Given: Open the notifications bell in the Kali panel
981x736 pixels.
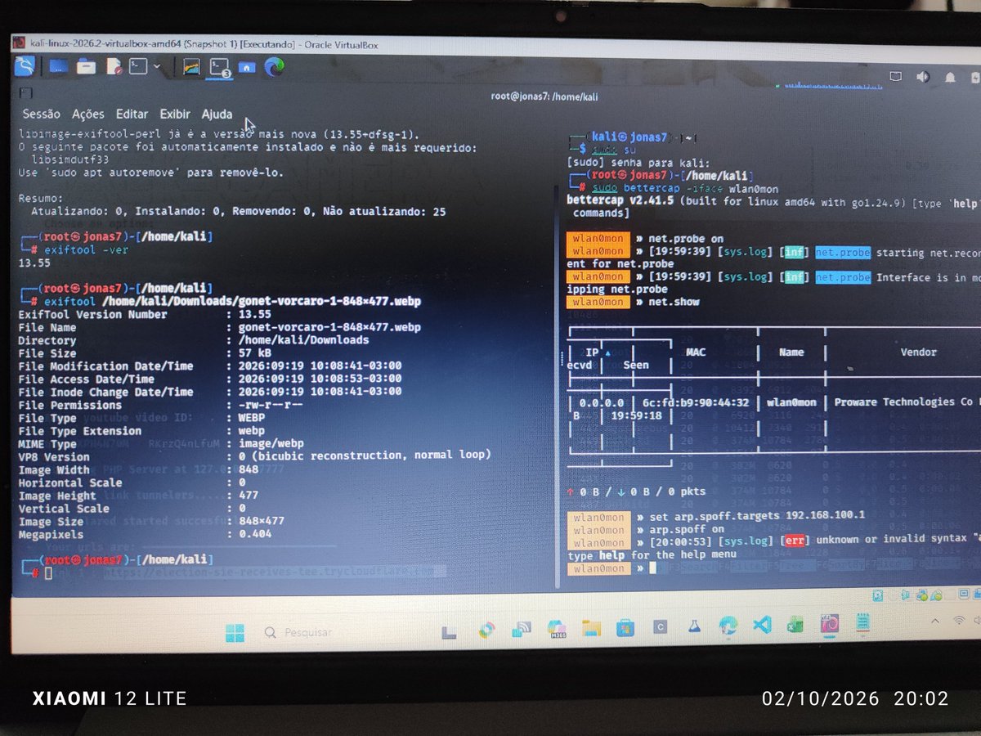Looking at the screenshot, I should coord(950,77).
